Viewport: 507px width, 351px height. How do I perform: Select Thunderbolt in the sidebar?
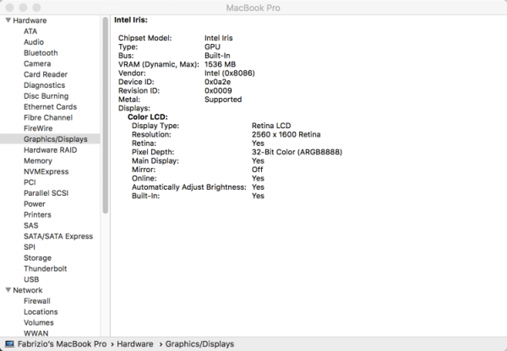46,268
